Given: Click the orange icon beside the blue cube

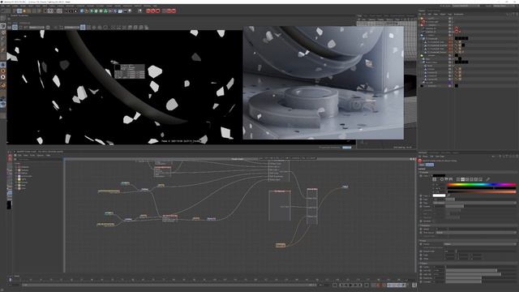Looking at the screenshot, I should (x=87, y=11).
